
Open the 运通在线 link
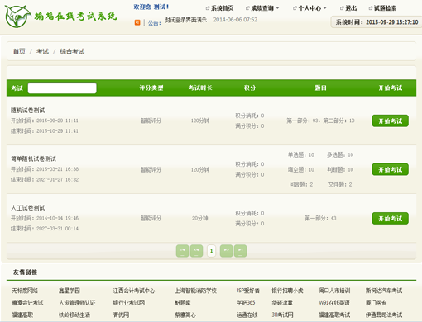[x=247, y=315]
